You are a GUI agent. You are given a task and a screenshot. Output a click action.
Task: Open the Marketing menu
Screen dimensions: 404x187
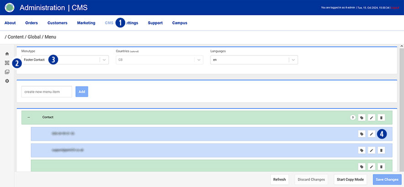click(x=86, y=23)
